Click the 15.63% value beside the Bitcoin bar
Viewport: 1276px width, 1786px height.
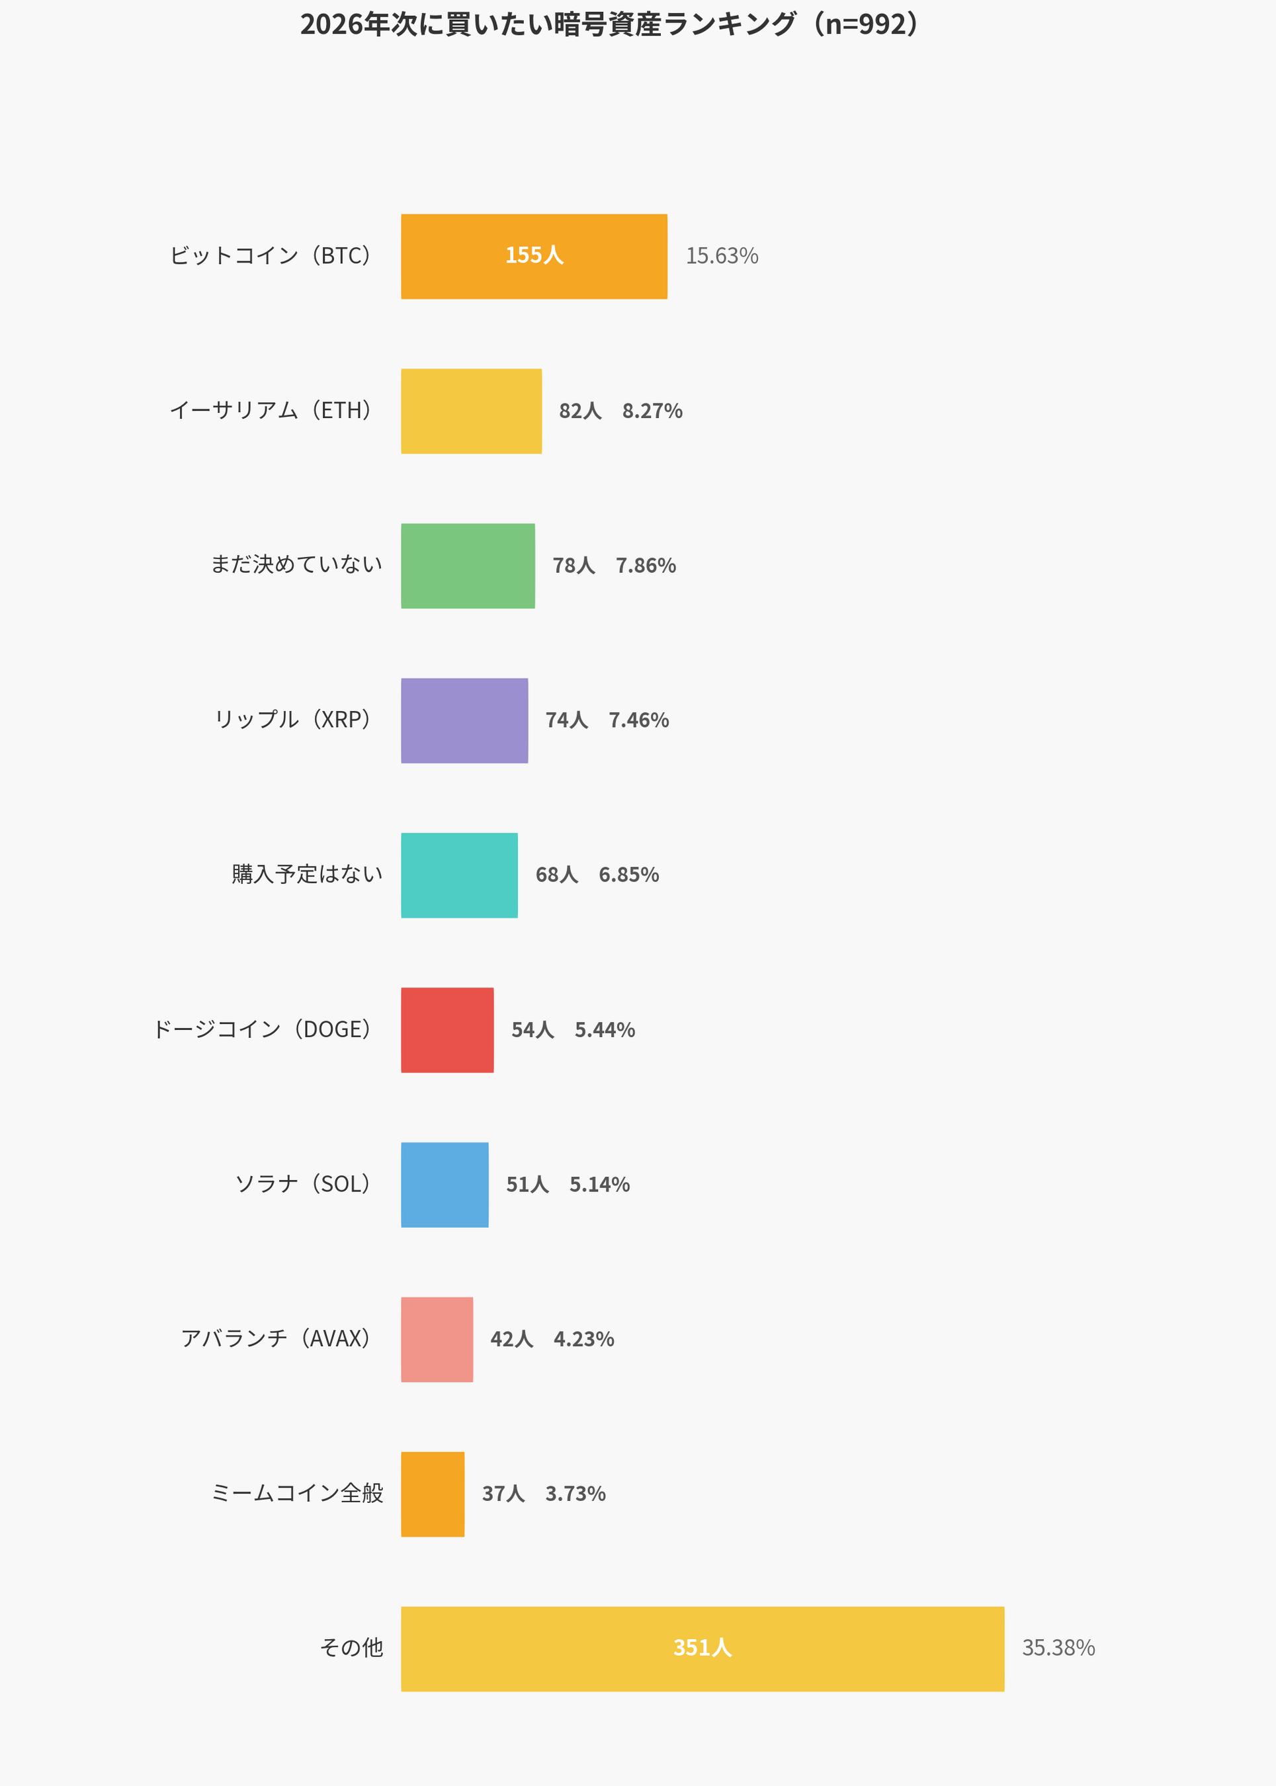pos(721,256)
